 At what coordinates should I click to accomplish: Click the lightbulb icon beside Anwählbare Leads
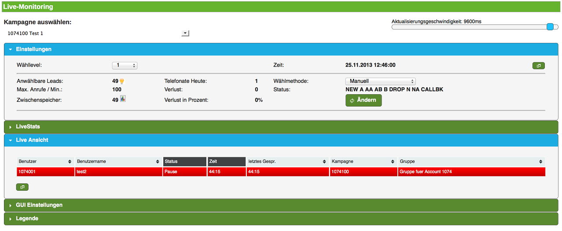pyautogui.click(x=122, y=81)
